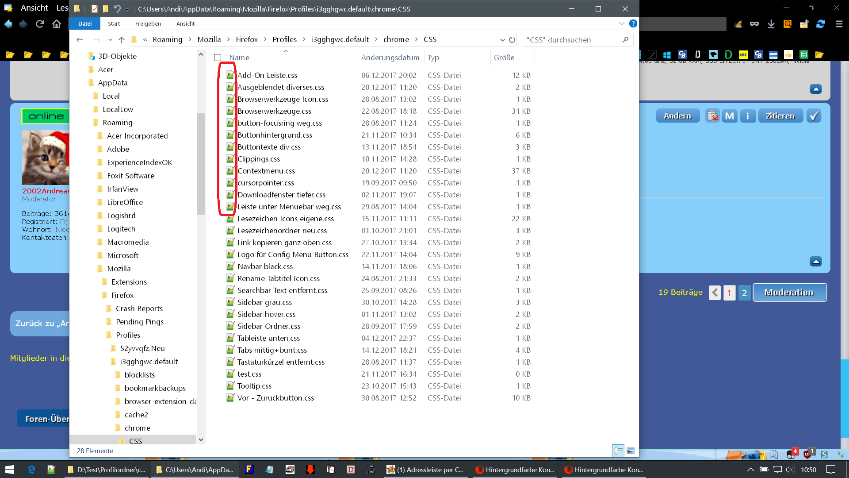Open recent locations dropdown arrow

click(110, 40)
